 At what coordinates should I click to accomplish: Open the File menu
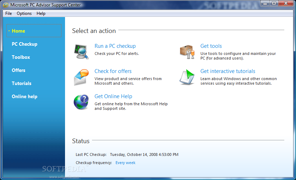tap(9, 13)
